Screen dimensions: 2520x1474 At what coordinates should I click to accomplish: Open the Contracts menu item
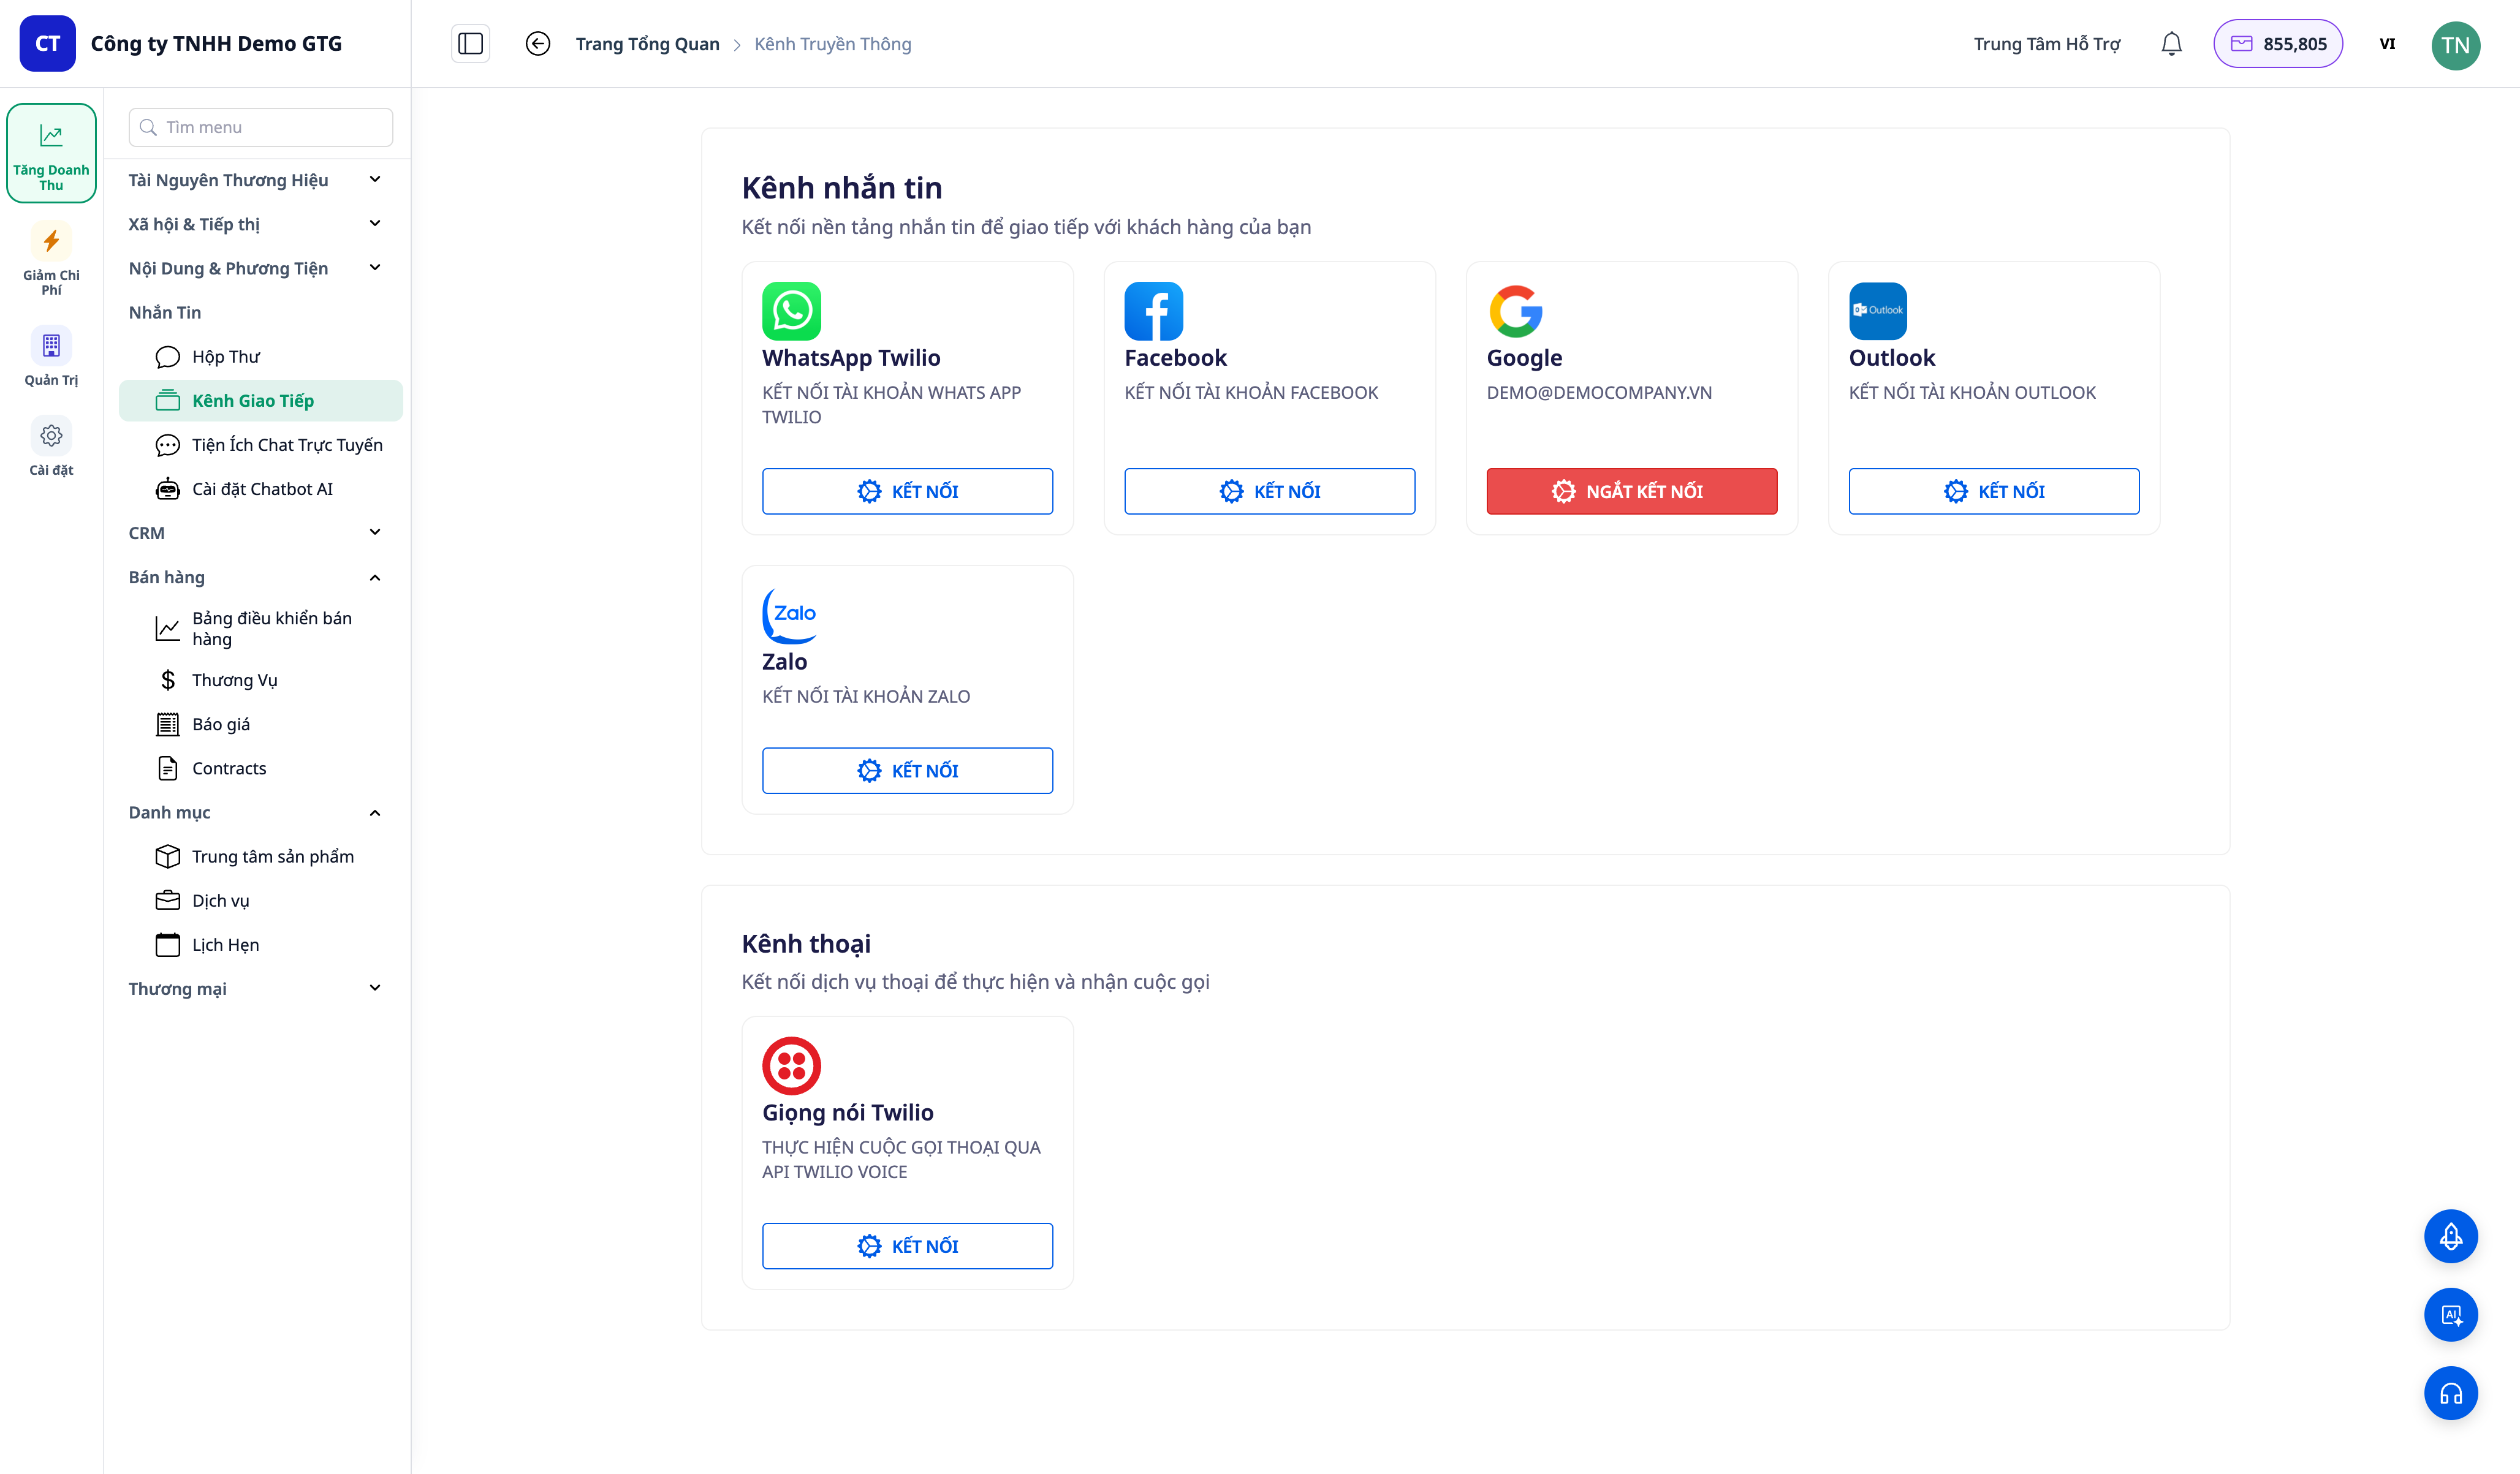261,768
